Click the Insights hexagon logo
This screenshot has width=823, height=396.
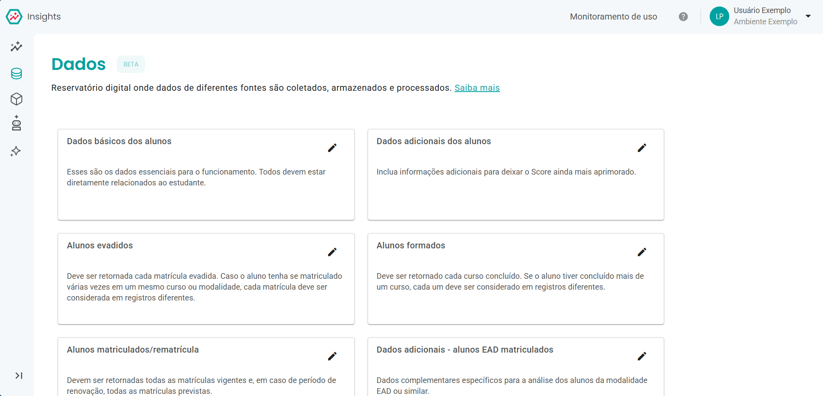(x=14, y=16)
